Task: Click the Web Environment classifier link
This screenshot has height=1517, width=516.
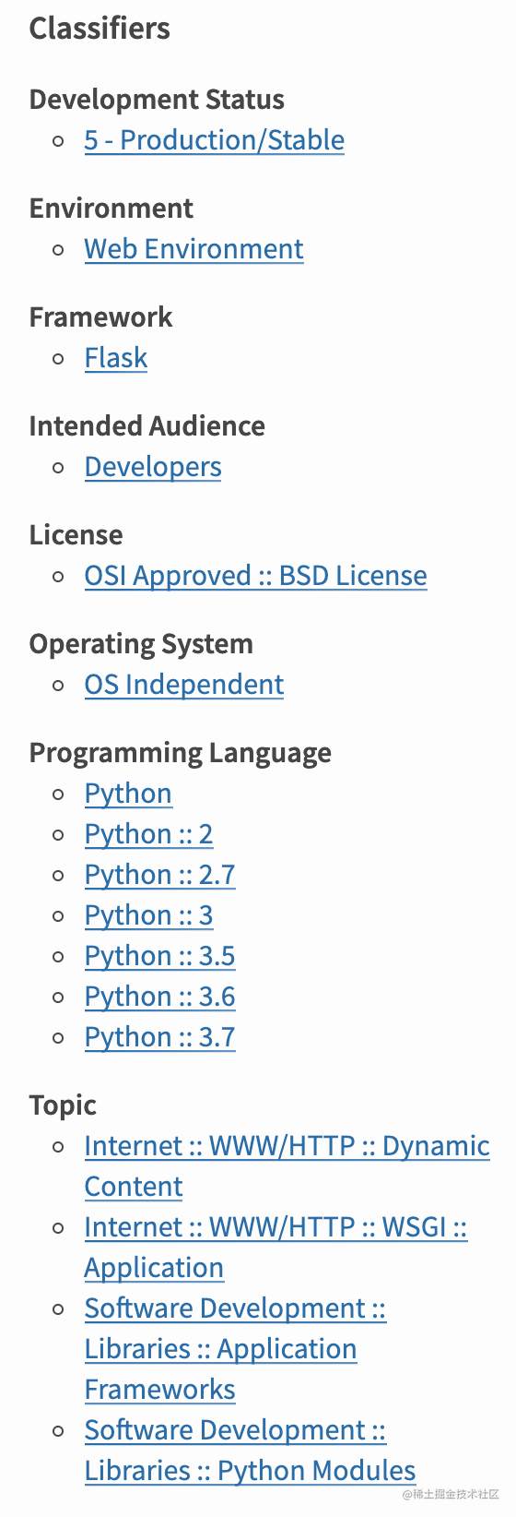Action: [x=193, y=249]
